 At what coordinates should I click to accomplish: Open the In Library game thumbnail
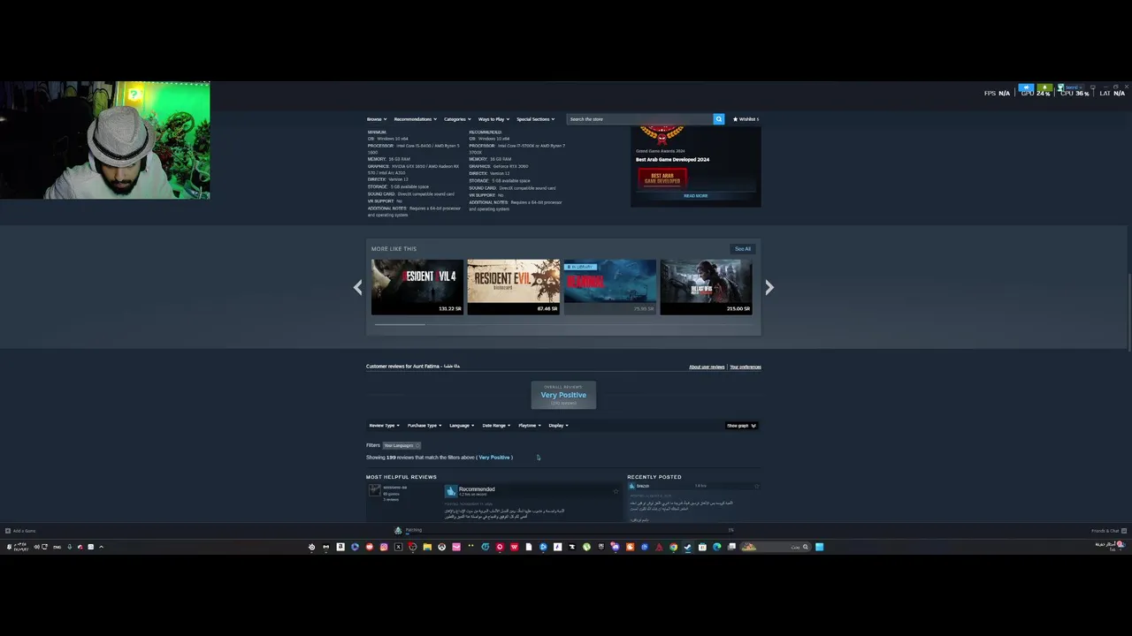click(609, 287)
